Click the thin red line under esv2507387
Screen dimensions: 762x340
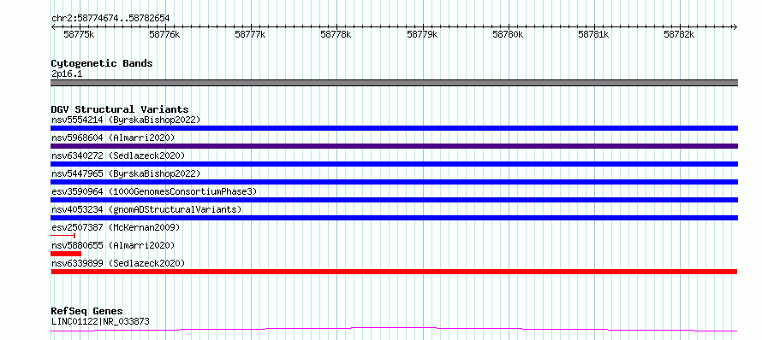coord(63,236)
